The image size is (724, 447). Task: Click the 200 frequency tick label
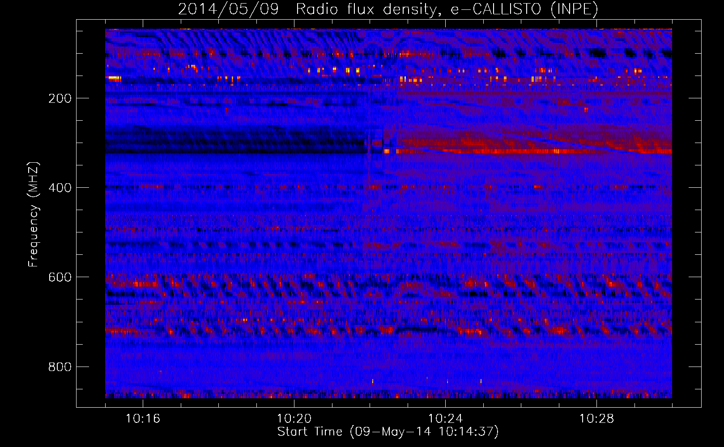[60, 98]
